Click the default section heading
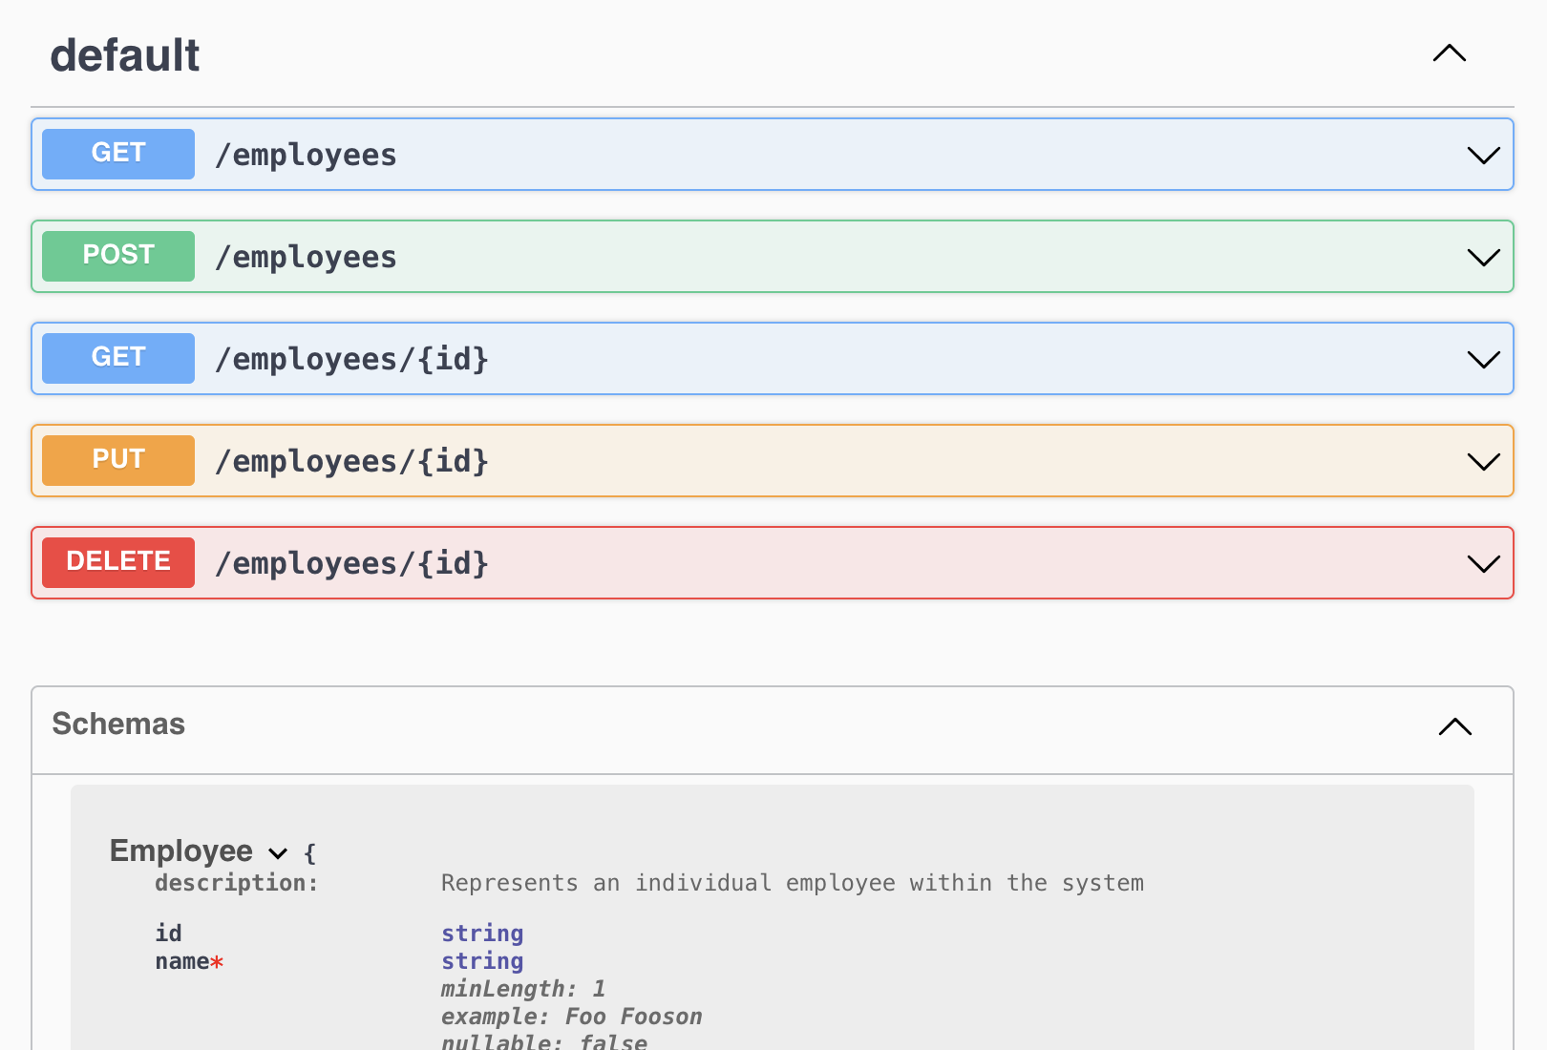 [125, 55]
